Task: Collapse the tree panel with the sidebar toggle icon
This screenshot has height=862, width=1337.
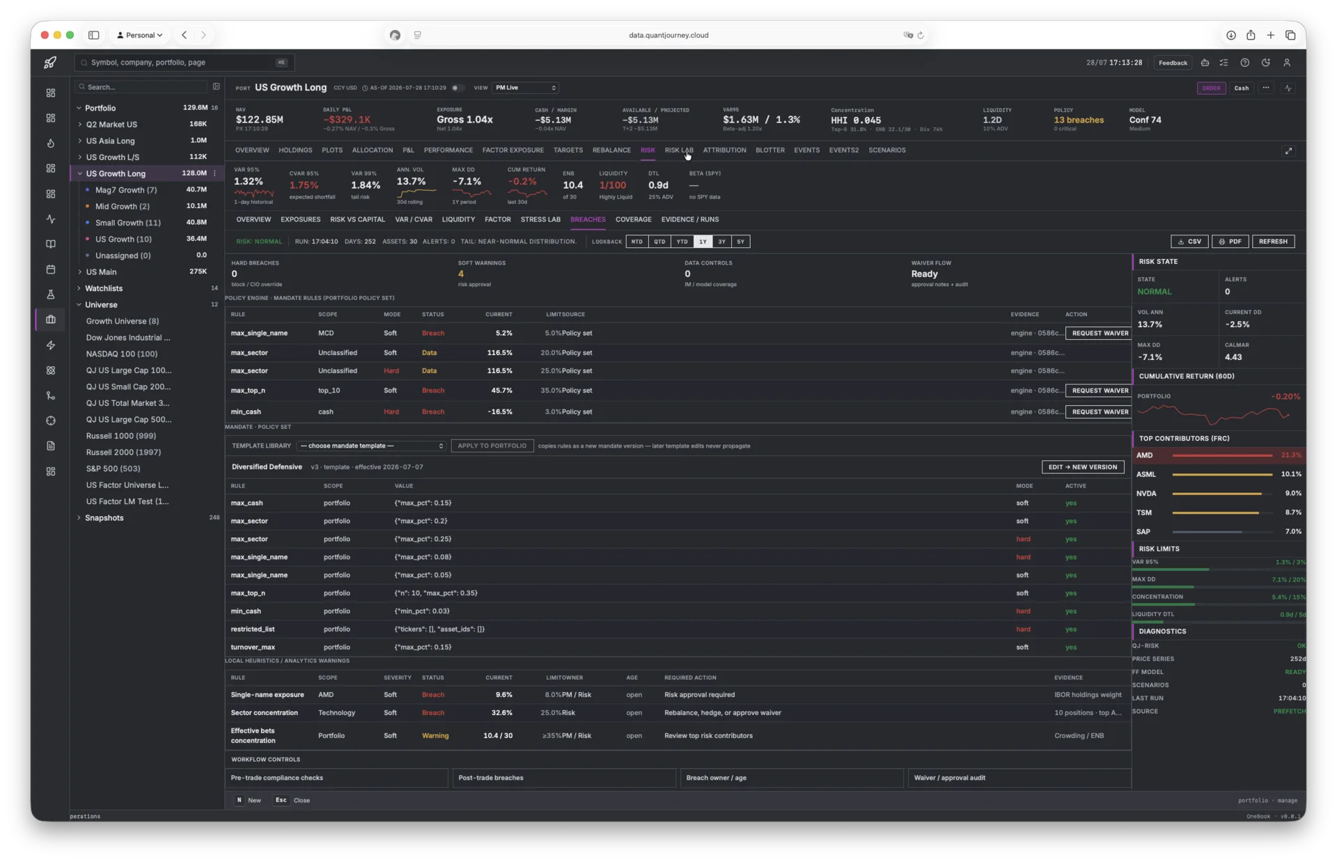Action: [216, 87]
